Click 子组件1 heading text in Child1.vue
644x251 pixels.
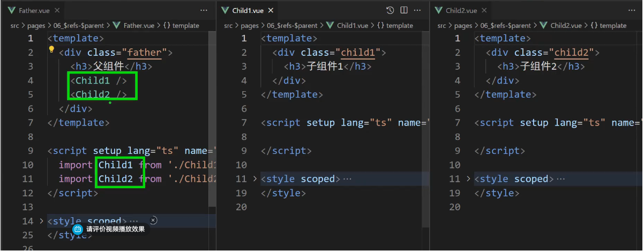325,67
